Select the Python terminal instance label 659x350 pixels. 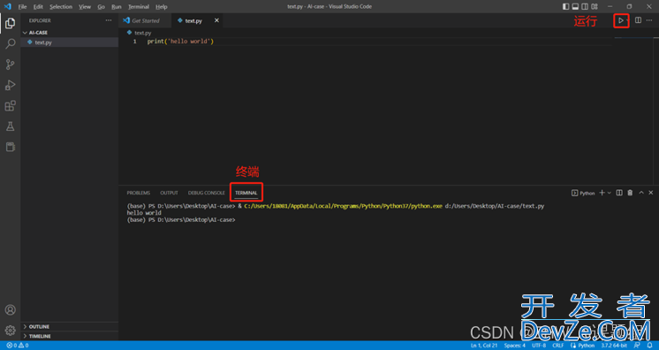click(x=583, y=193)
